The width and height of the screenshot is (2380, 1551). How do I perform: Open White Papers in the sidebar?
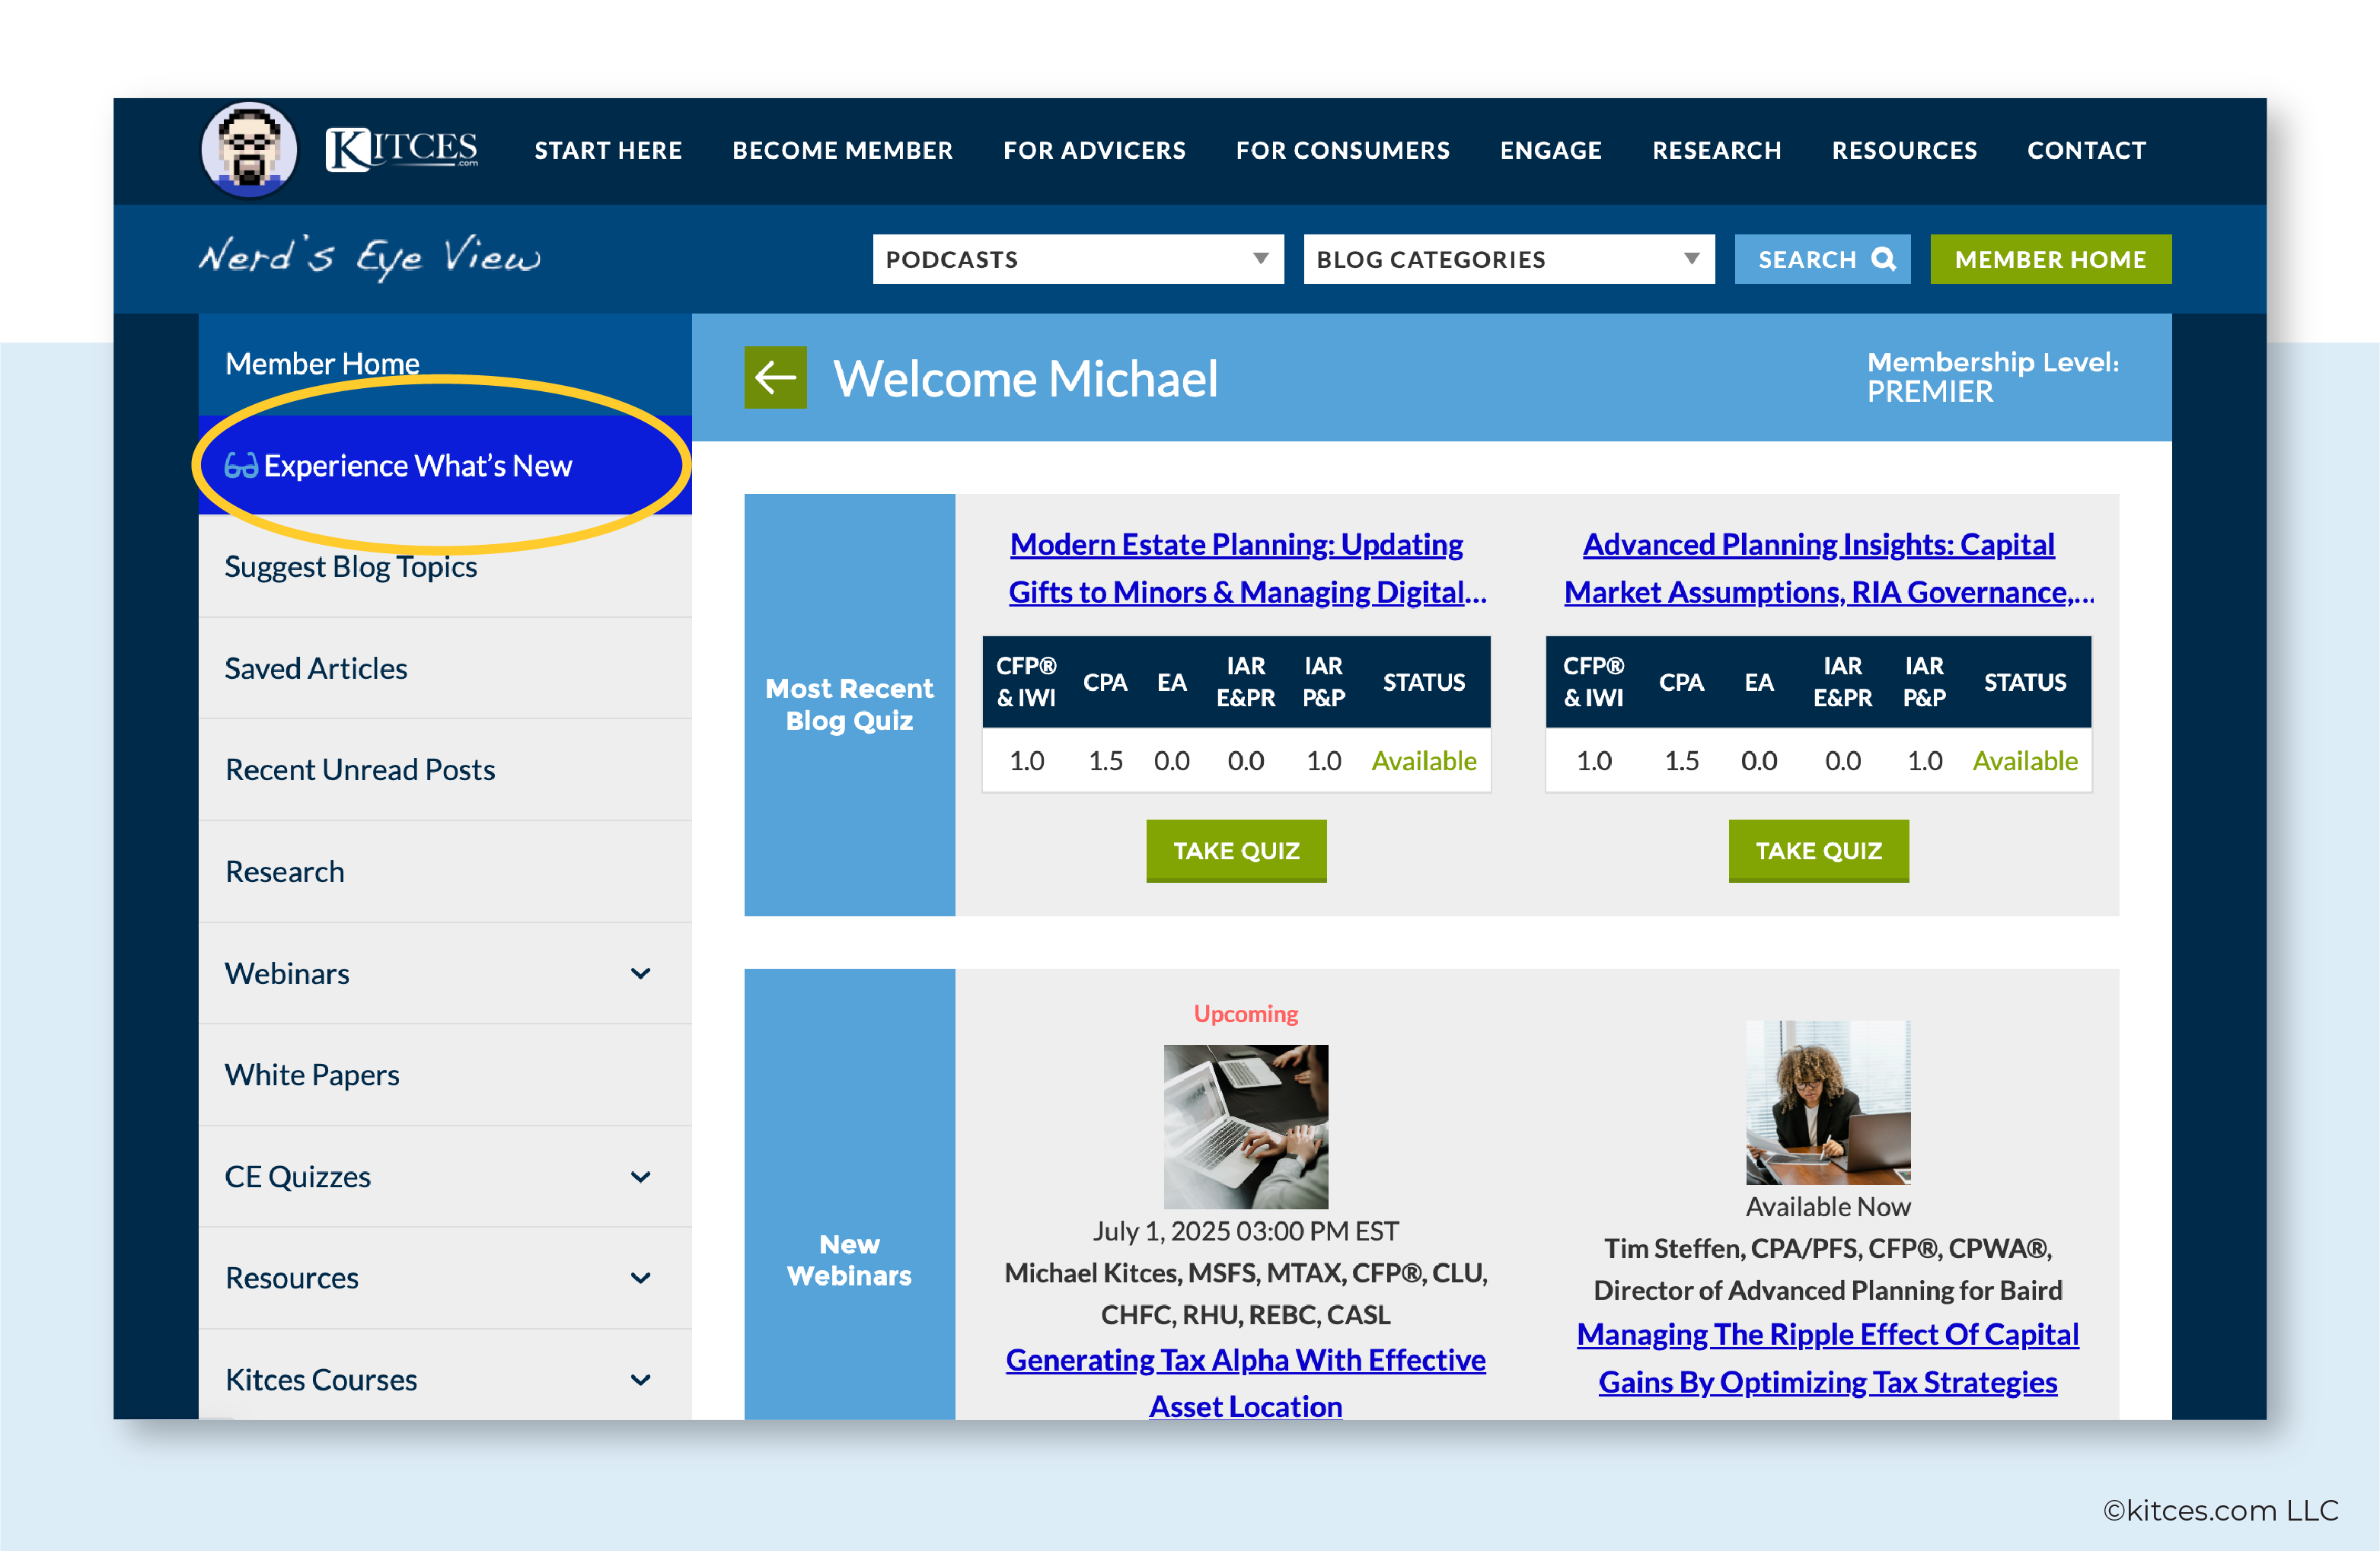click(445, 1075)
